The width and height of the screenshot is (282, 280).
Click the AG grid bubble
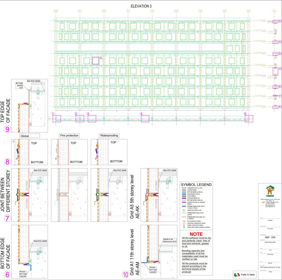(x=176, y=11)
